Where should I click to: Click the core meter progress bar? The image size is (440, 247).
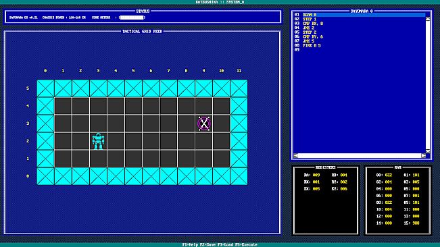(x=132, y=18)
